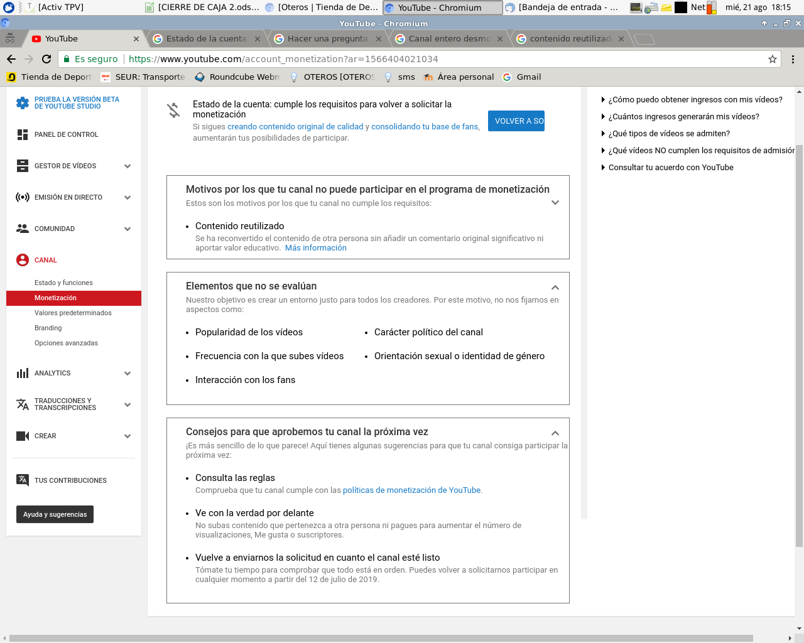Reload the page with the refresh icon
This screenshot has width=804, height=643.
coord(46,59)
